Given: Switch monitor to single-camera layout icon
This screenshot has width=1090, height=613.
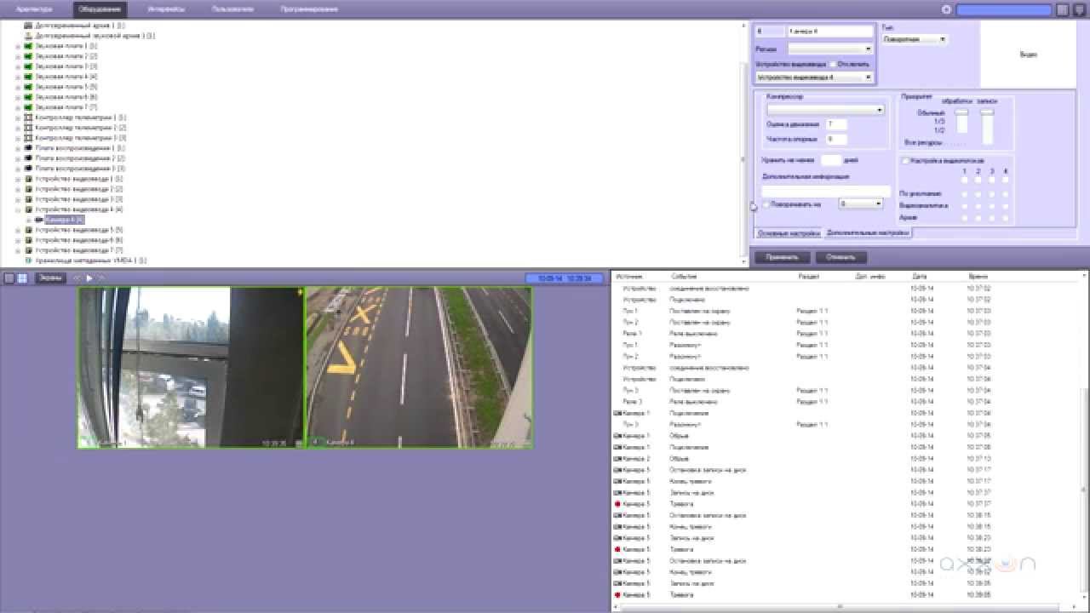Looking at the screenshot, I should 9,278.
